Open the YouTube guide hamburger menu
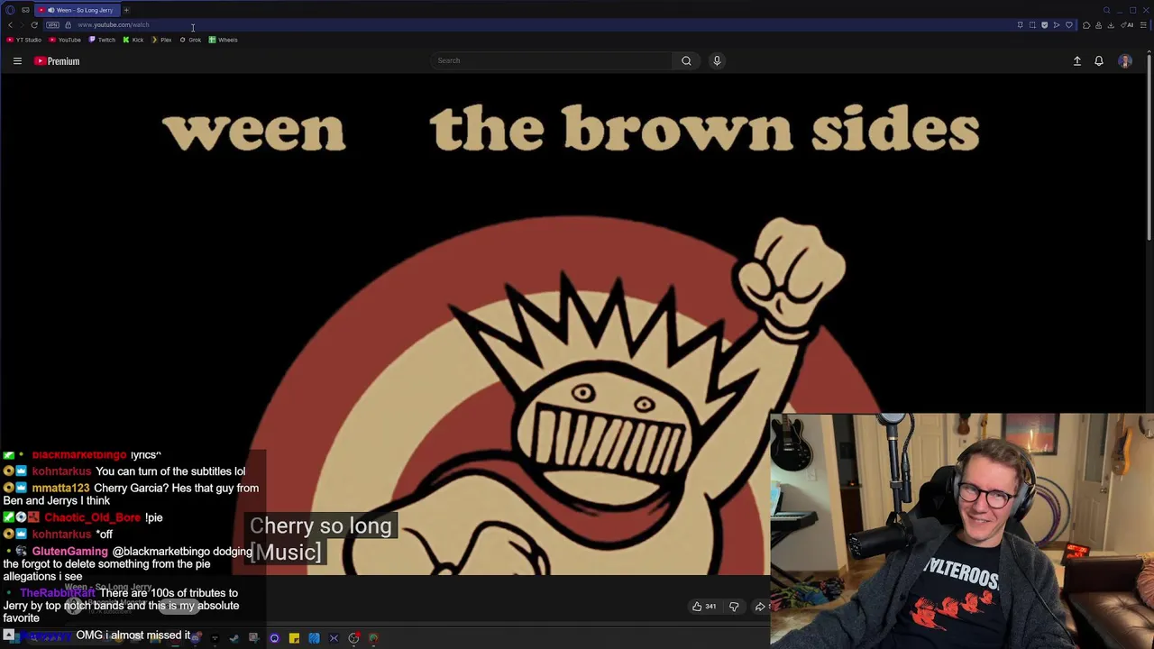The width and height of the screenshot is (1154, 649). point(17,61)
